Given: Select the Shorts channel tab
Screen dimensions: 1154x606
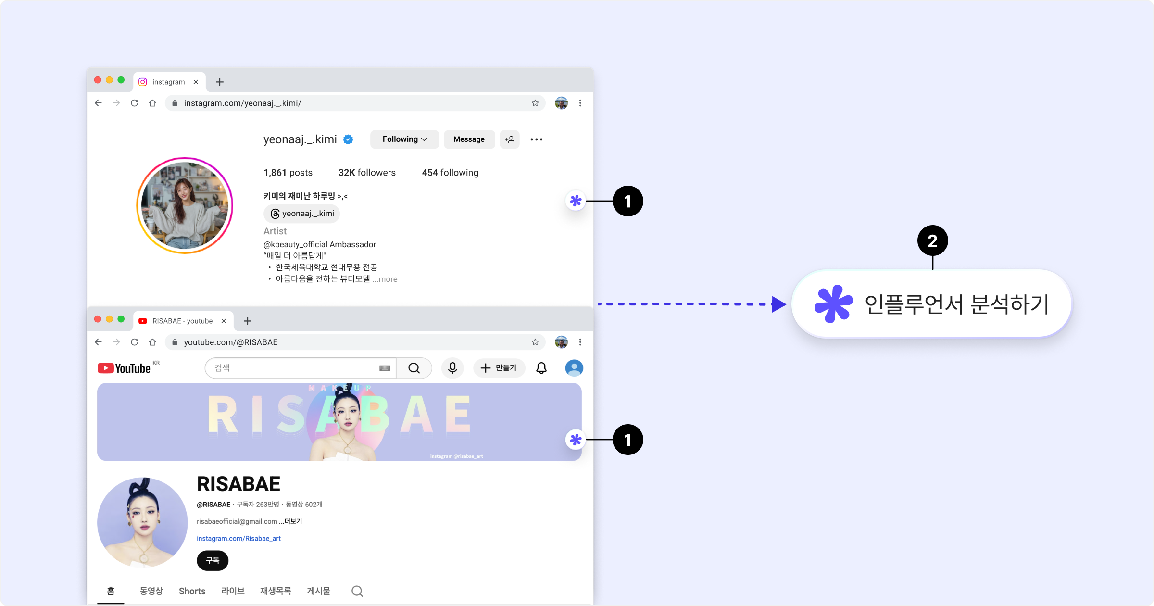Looking at the screenshot, I should click(192, 591).
